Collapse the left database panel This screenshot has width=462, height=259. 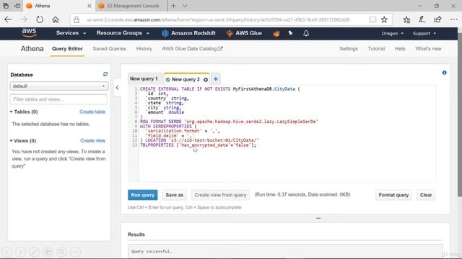pos(117,88)
